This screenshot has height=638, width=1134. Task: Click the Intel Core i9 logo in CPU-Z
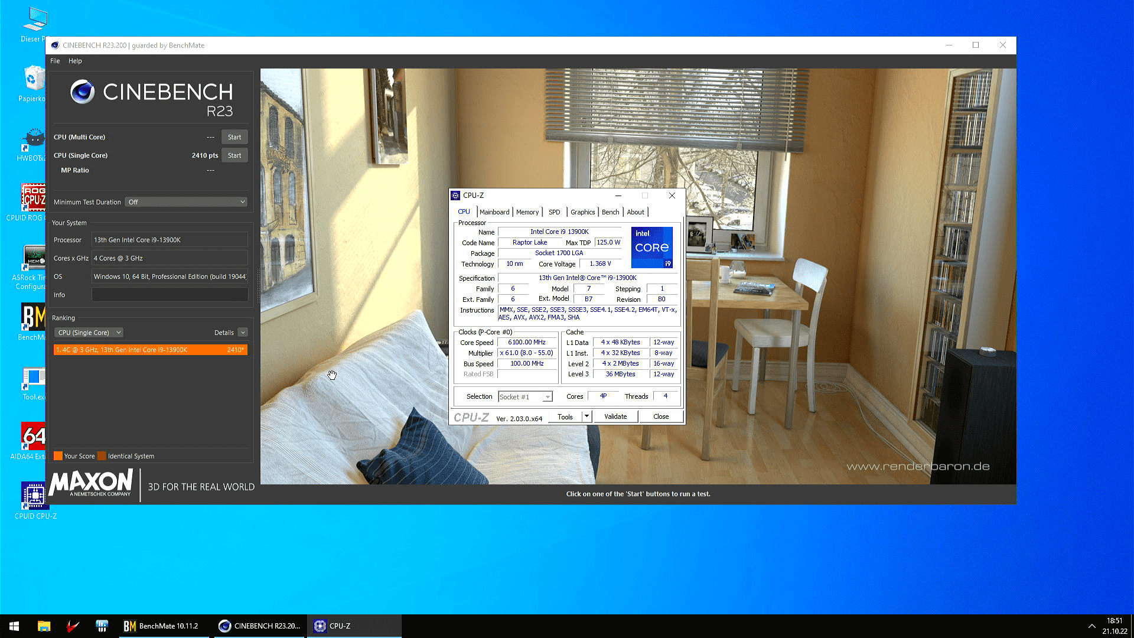tap(651, 247)
